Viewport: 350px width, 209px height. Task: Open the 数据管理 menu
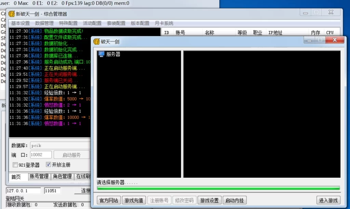[44, 23]
